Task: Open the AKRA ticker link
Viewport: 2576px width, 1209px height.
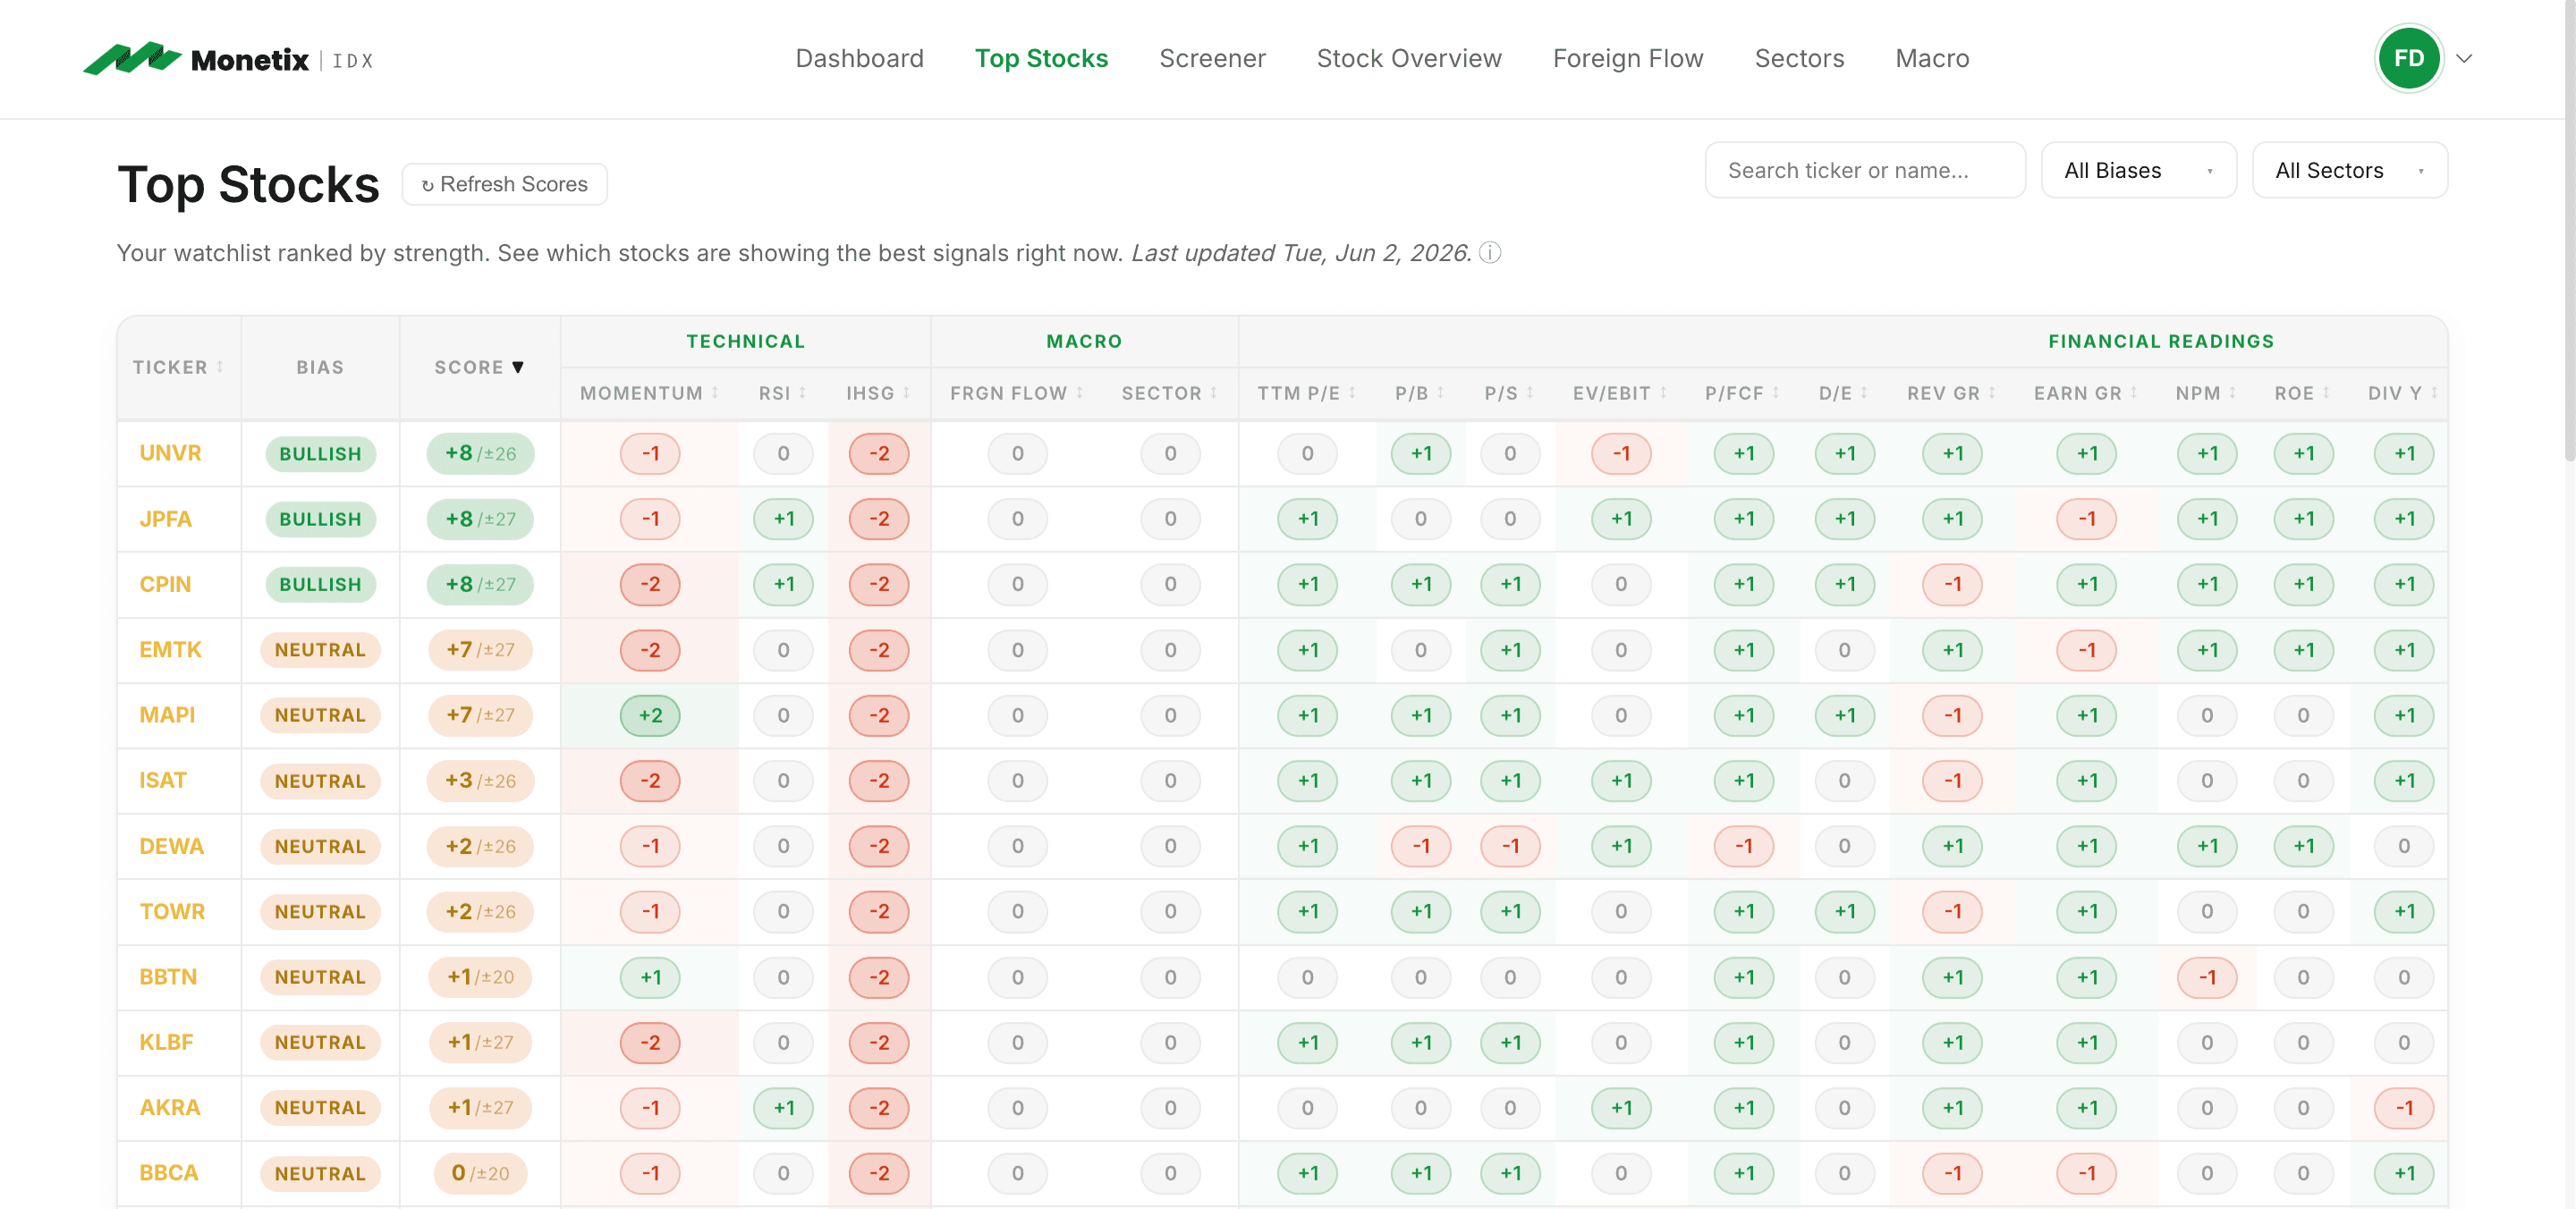Action: tap(170, 1107)
